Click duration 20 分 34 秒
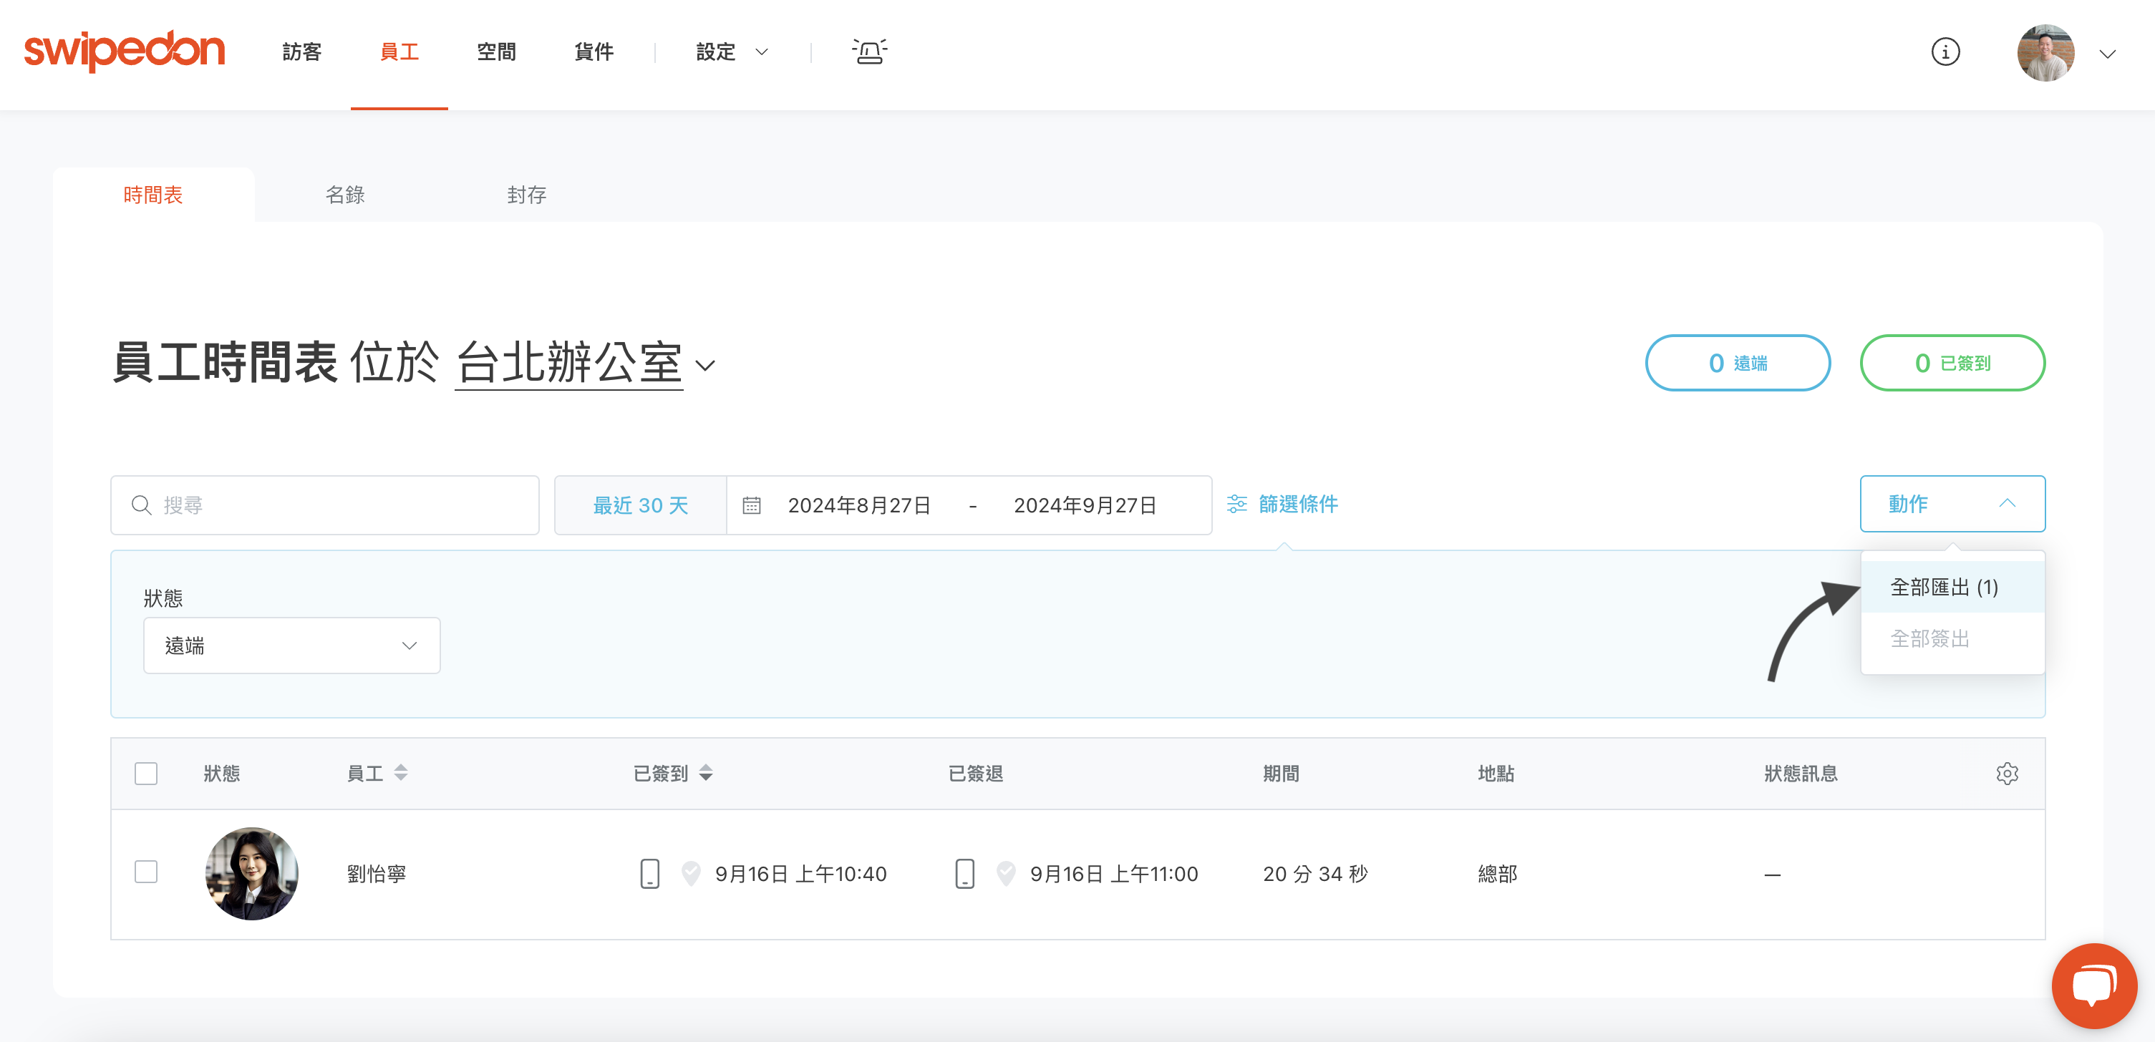 click(x=1315, y=874)
